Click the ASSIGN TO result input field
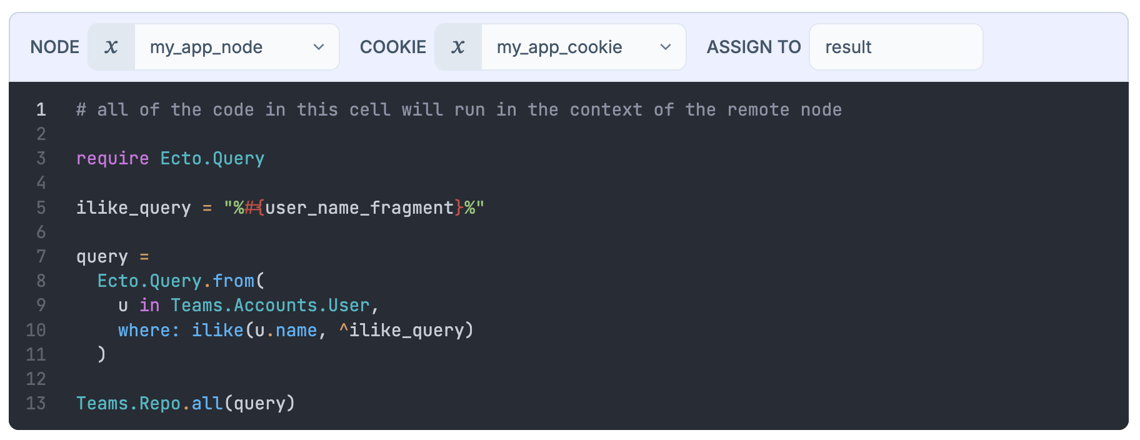Image resolution: width=1140 pixels, height=440 pixels. coord(896,47)
